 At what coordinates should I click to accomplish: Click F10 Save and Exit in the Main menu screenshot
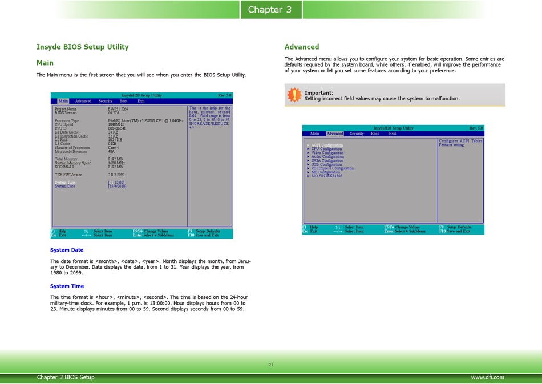[203, 235]
